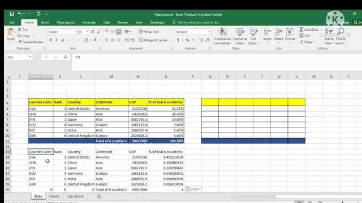Select the Format Painter brush

click(20, 42)
